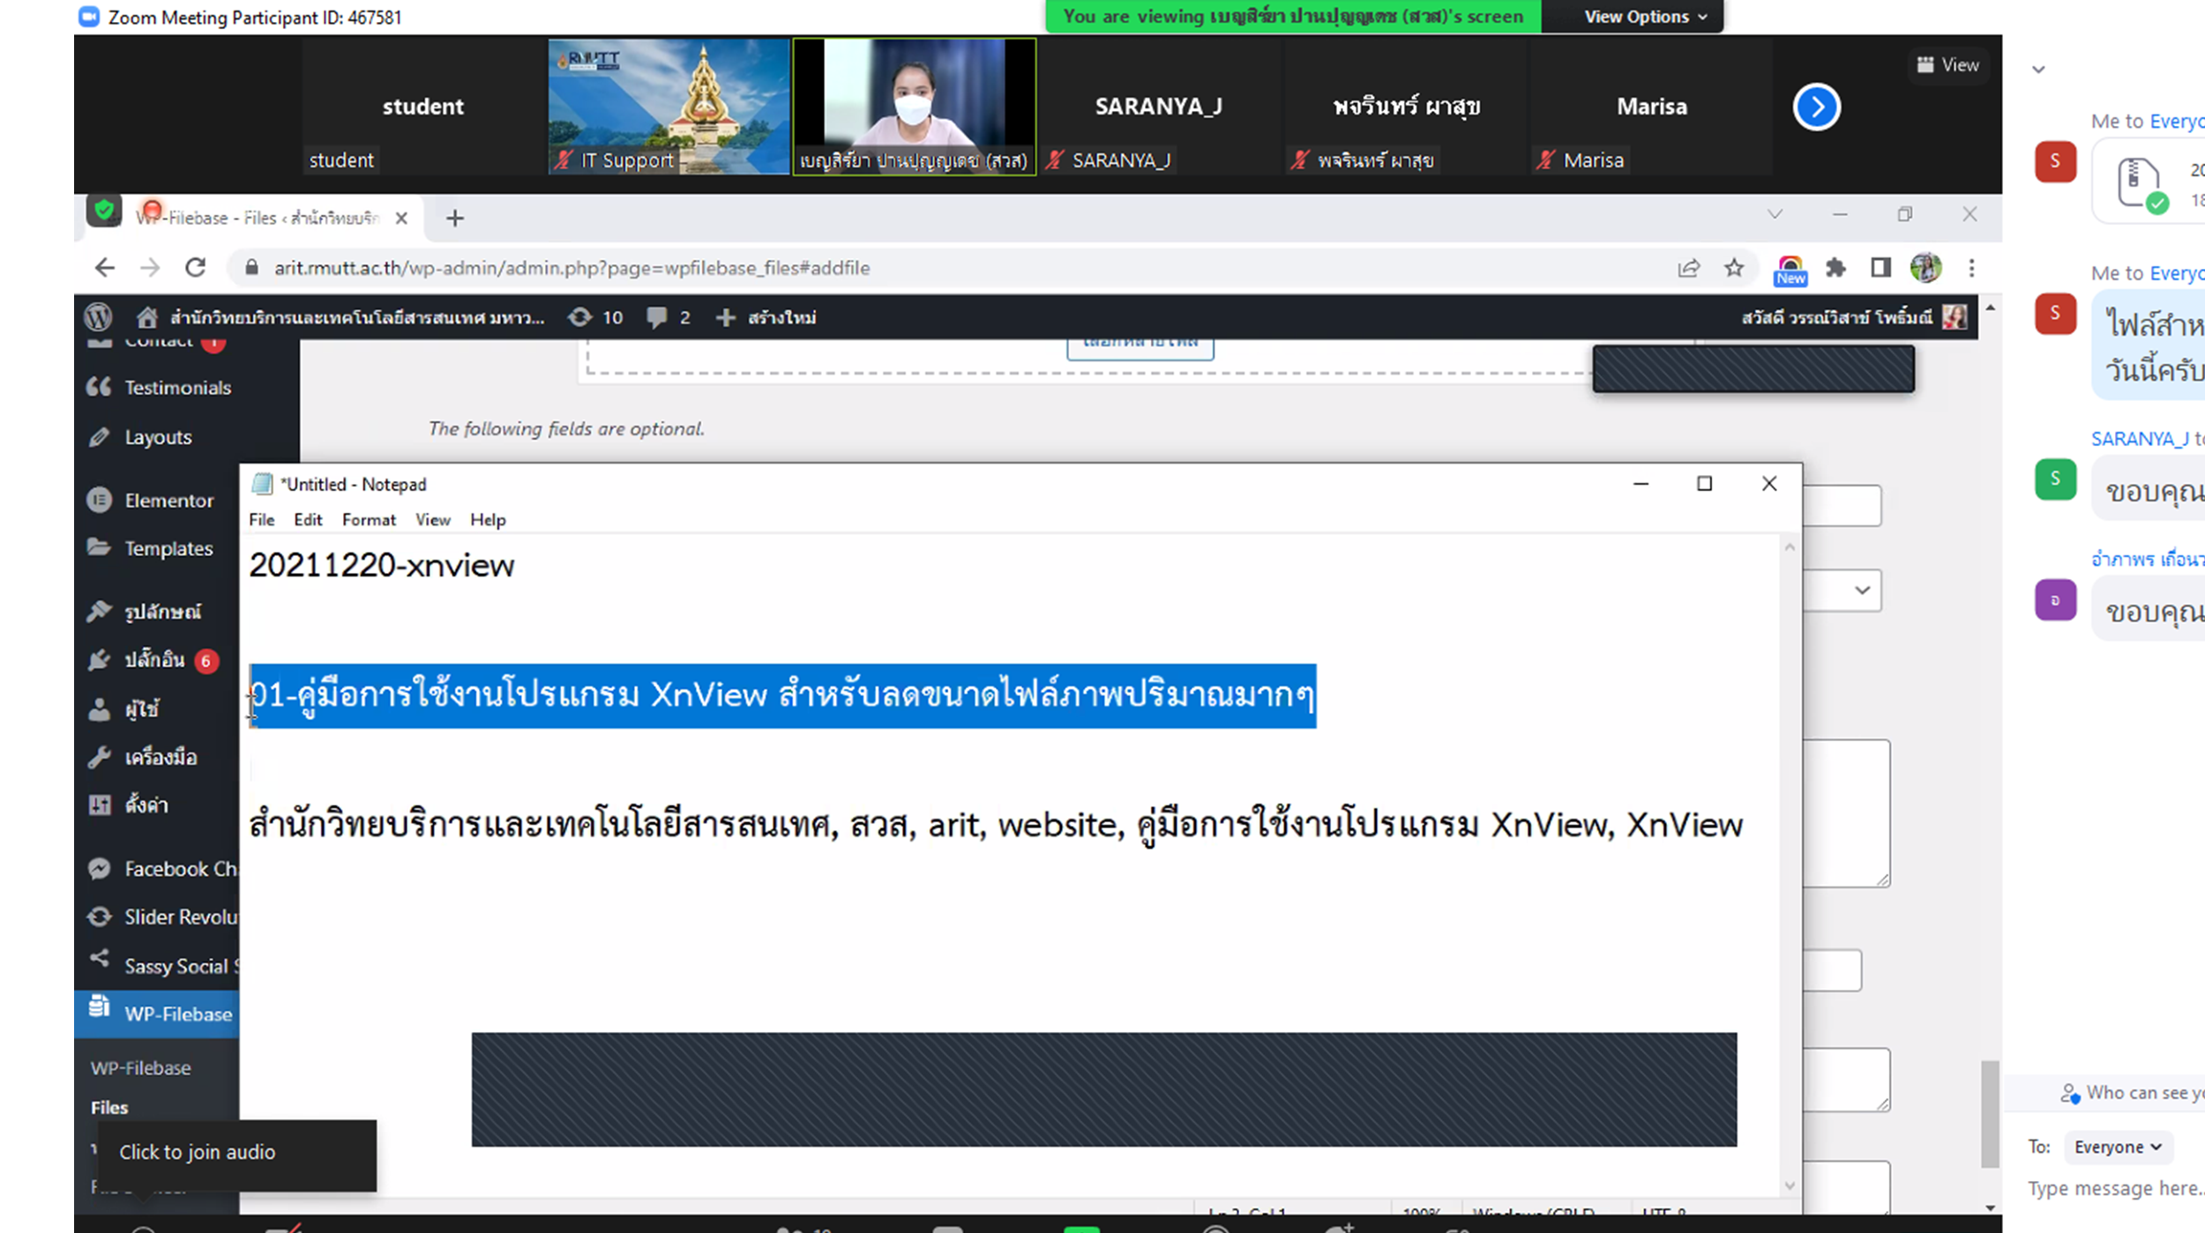
Task: Click the Chrome profile avatar
Action: (1925, 268)
